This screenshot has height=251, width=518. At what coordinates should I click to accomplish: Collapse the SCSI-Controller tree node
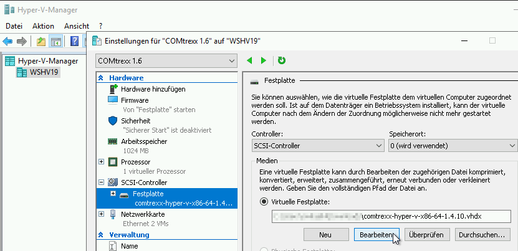pyautogui.click(x=102, y=182)
